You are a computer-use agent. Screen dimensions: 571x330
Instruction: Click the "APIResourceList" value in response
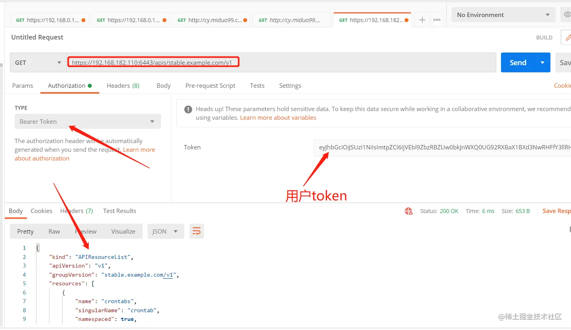tap(103, 257)
